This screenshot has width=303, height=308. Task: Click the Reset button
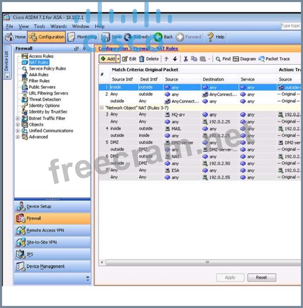point(261,277)
